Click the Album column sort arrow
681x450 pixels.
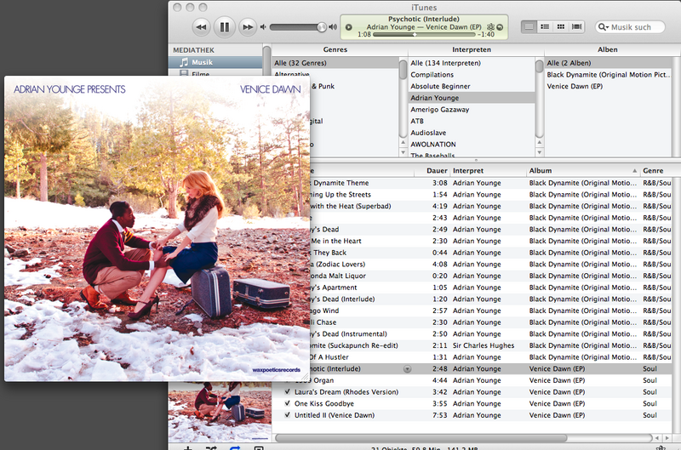pyautogui.click(x=634, y=171)
